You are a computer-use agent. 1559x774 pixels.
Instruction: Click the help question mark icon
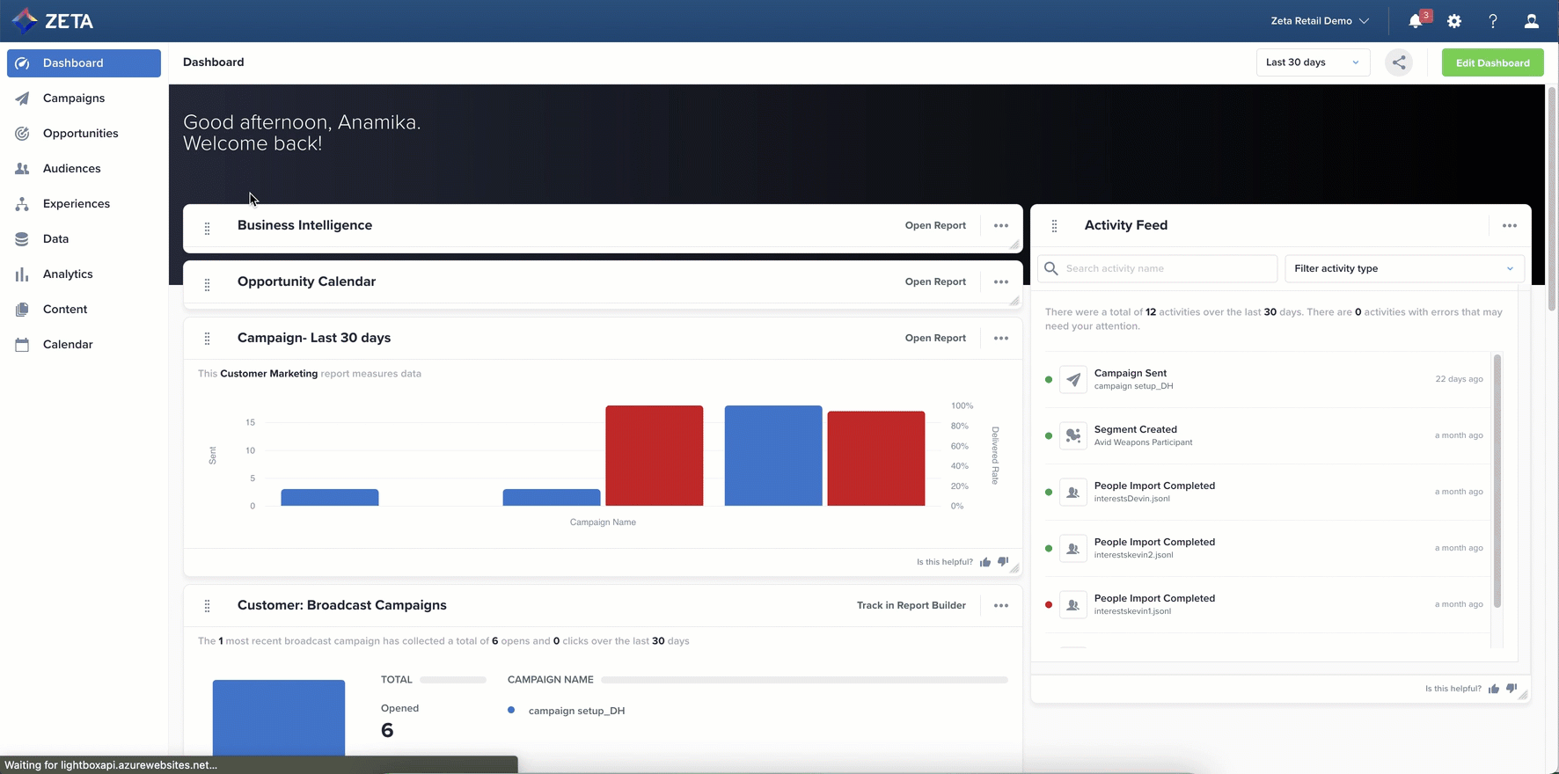pos(1493,21)
